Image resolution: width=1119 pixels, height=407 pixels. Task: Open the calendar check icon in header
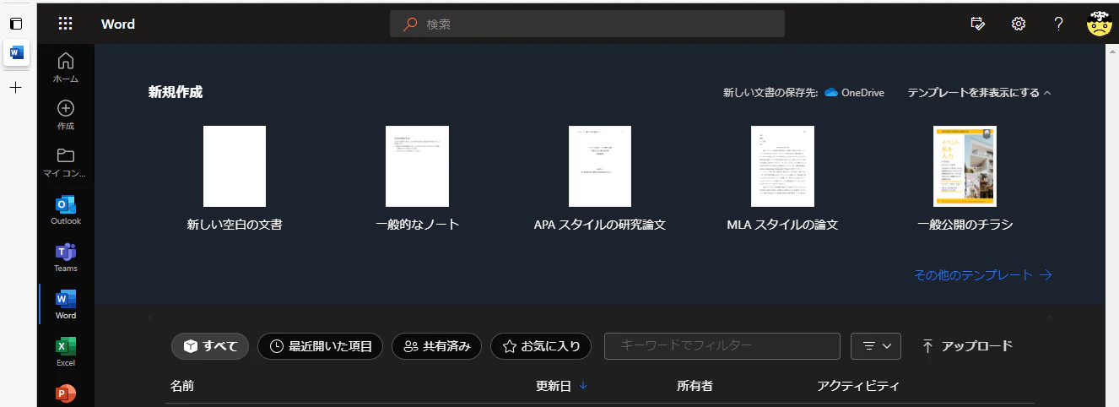point(978,24)
